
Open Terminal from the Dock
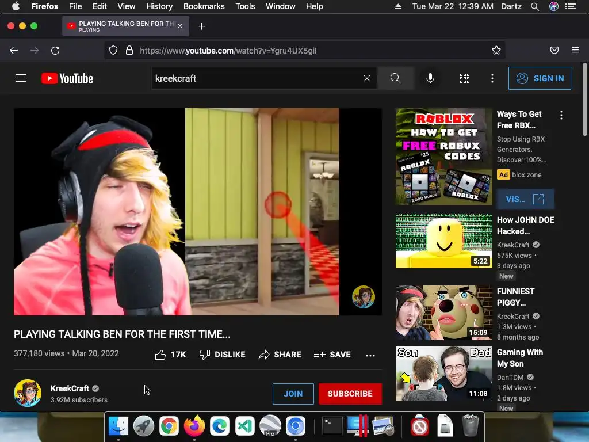coord(332,426)
